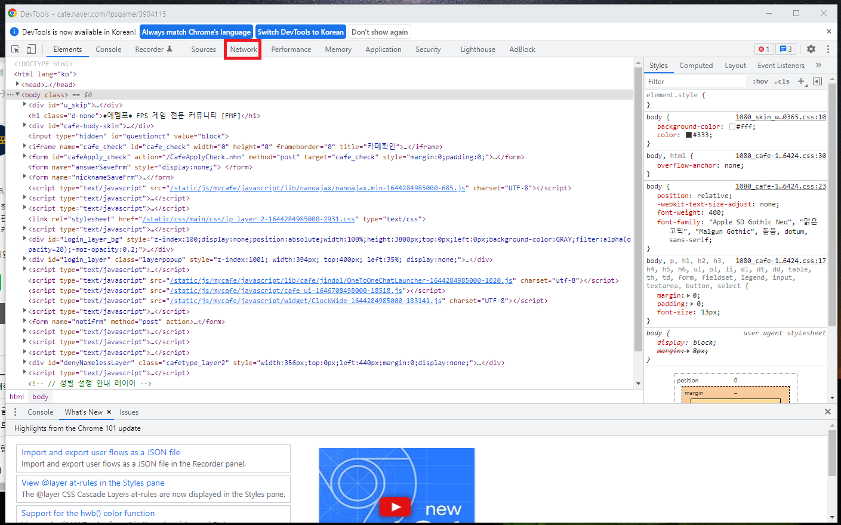
Task: Open the ip_layer_2 css stylesheet link
Action: click(248, 219)
